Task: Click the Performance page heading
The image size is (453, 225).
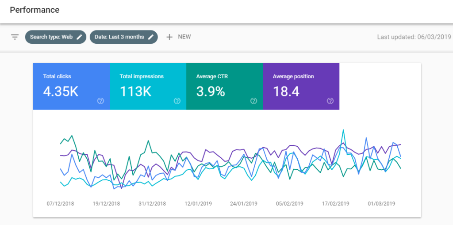Action: pos(35,10)
